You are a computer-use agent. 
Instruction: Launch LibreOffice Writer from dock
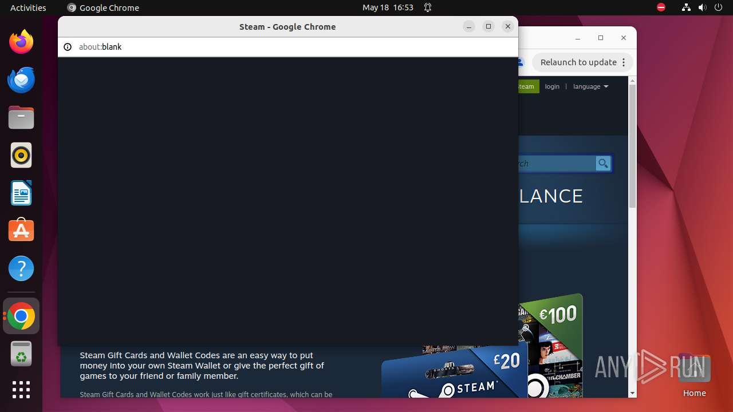tap(21, 193)
